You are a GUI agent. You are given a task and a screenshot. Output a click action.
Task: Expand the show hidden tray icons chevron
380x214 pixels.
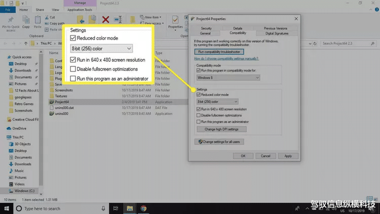(307, 208)
